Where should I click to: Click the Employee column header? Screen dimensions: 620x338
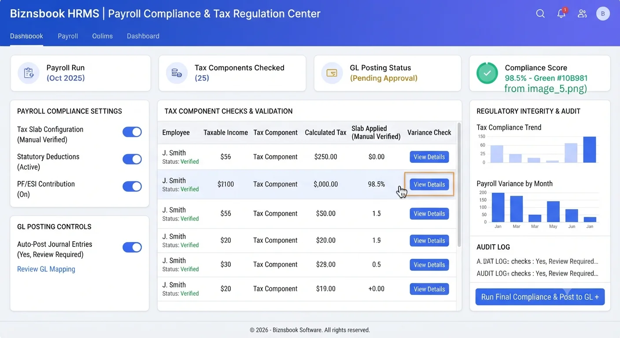point(176,132)
